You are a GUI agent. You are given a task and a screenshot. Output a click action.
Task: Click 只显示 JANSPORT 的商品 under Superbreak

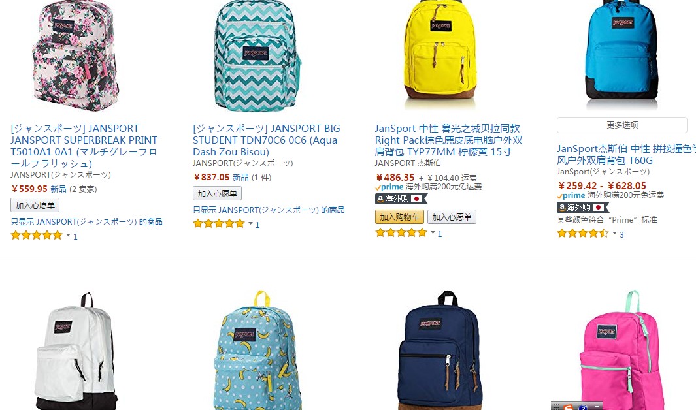click(x=86, y=221)
